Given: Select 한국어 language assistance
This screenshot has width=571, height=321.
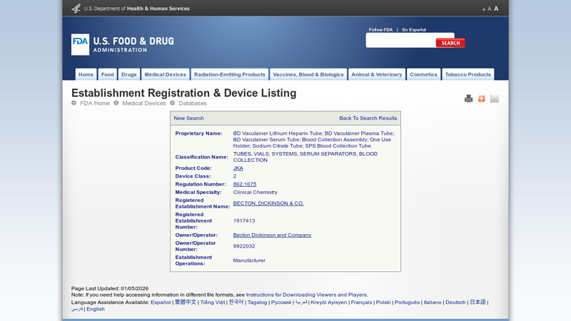Looking at the screenshot, I should (236, 302).
